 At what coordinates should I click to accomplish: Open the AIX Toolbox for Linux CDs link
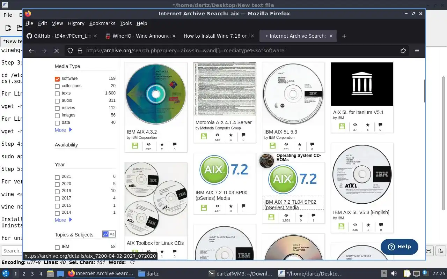(x=155, y=243)
